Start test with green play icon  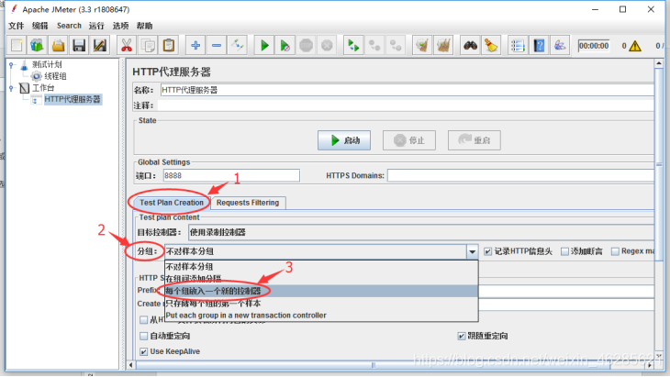264,45
